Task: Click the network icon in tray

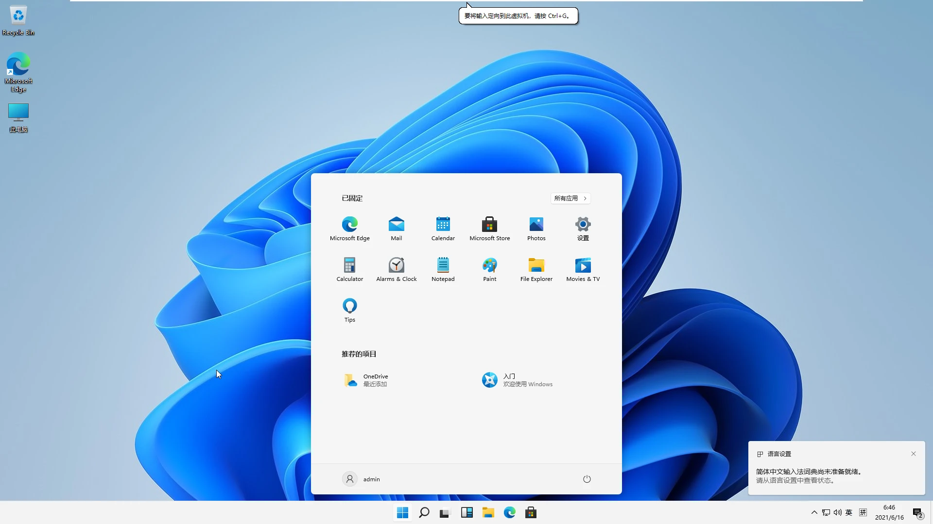Action: (826, 512)
